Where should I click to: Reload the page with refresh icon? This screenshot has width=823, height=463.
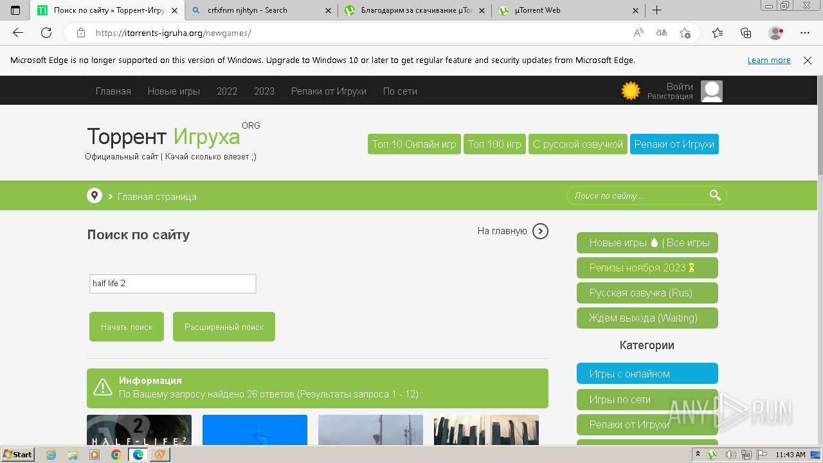(x=46, y=33)
